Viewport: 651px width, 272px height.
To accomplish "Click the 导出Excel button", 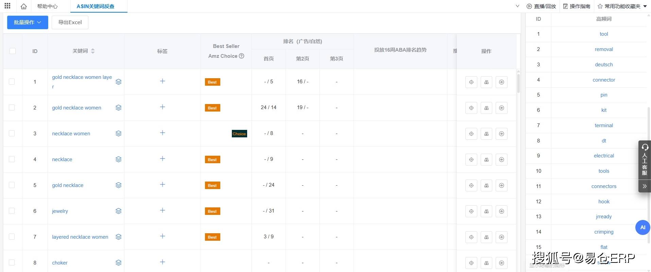I will point(70,22).
